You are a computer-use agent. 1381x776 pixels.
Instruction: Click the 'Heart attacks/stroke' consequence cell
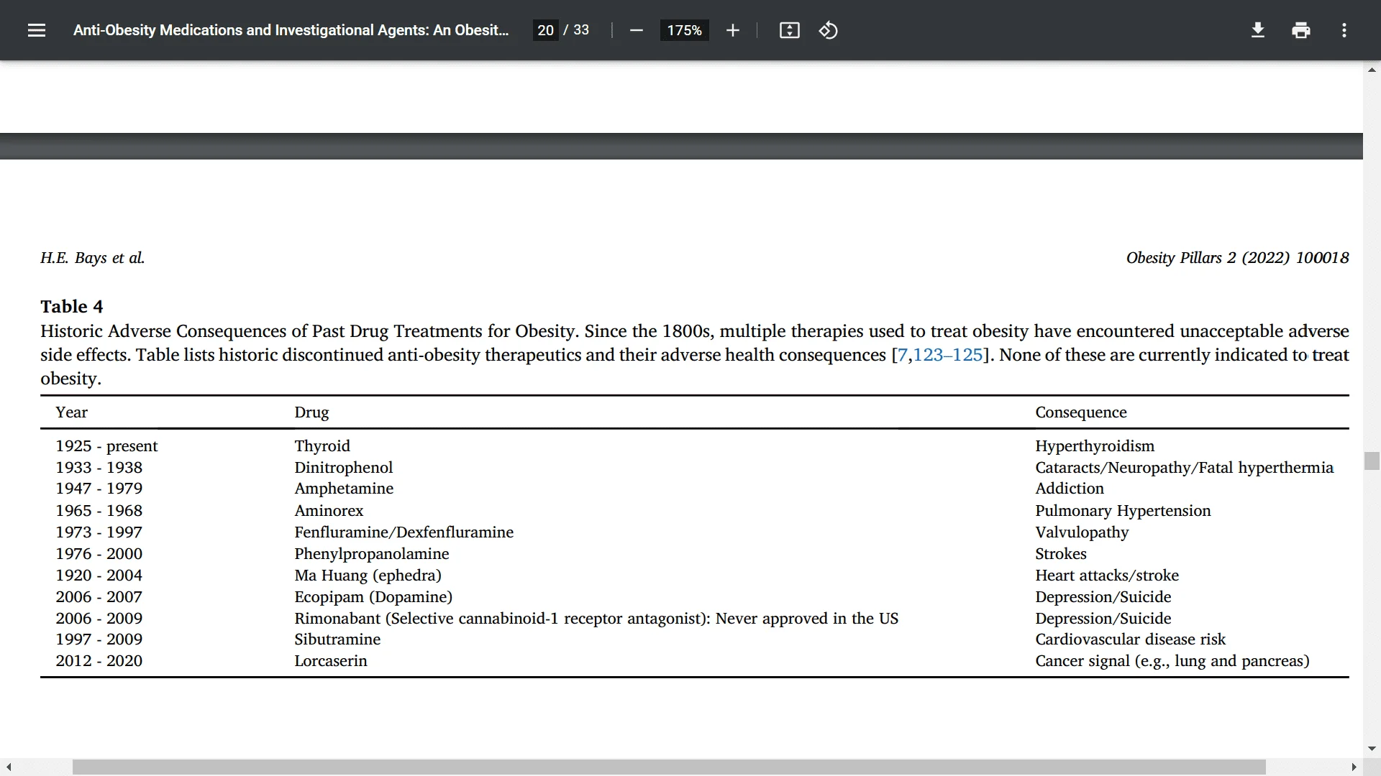pyautogui.click(x=1107, y=576)
